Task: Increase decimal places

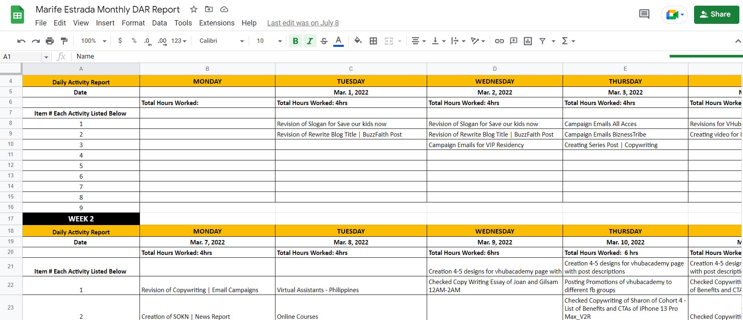Action: 162,41
